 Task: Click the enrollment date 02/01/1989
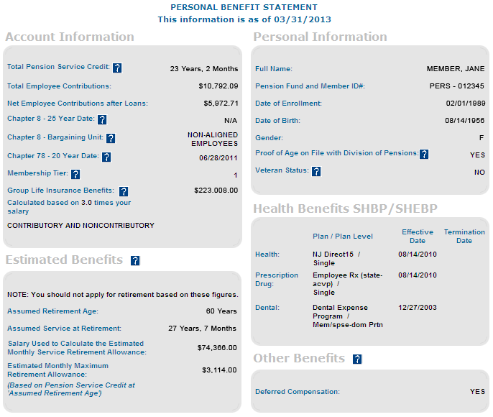[x=466, y=104]
